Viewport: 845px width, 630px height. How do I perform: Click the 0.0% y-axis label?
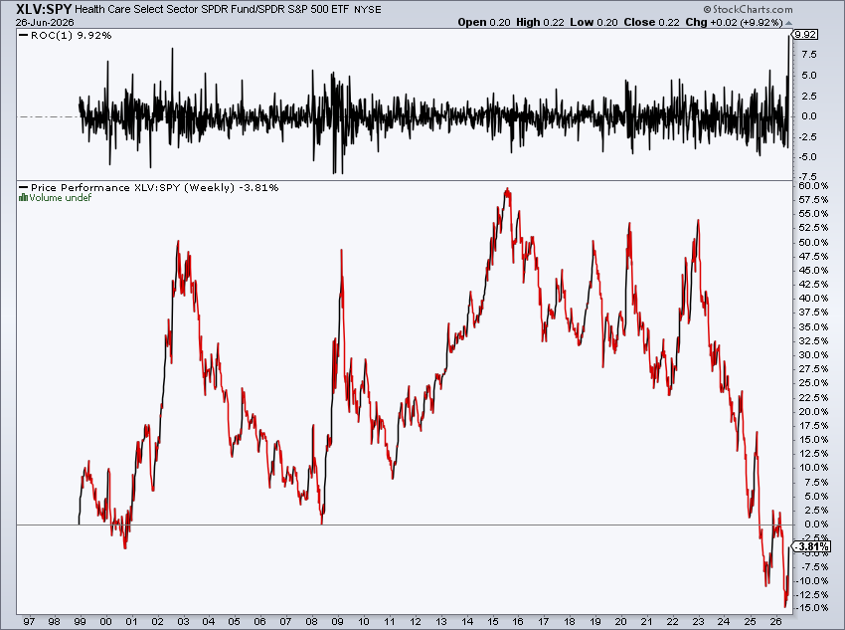(816, 524)
